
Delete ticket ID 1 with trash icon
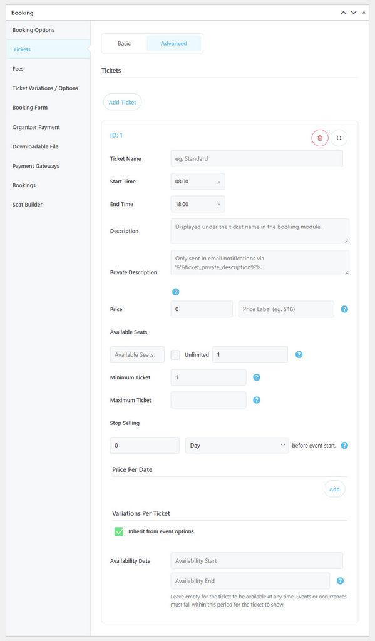[x=320, y=138]
